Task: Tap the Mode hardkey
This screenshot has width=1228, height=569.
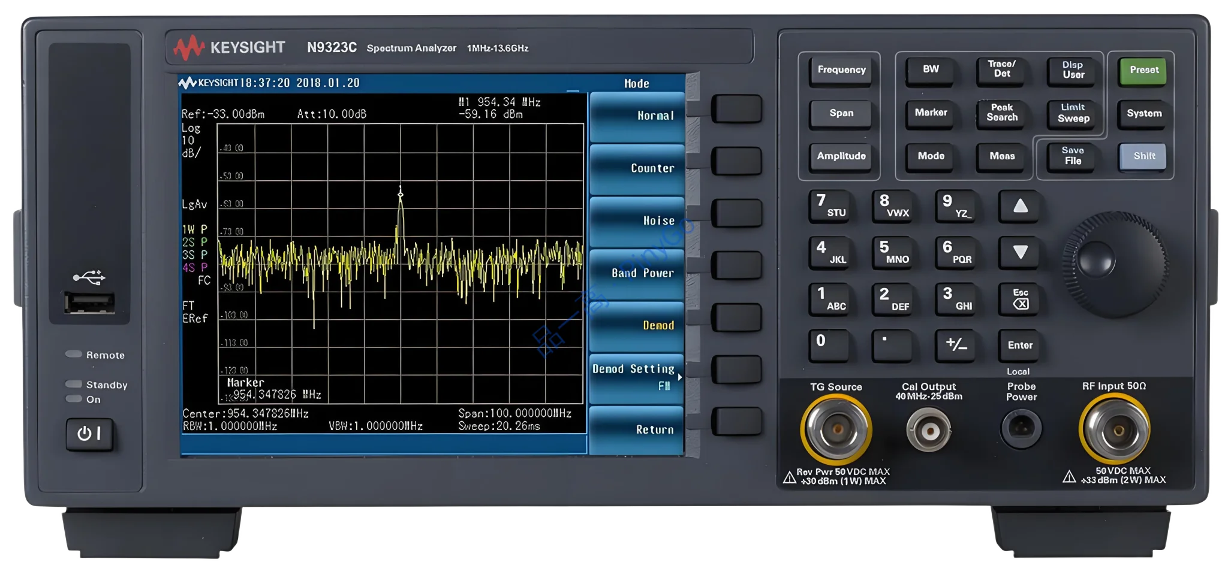Action: pos(931,157)
